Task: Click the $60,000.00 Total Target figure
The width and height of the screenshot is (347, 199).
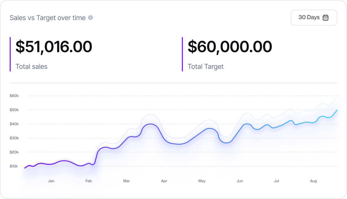Action: click(229, 47)
